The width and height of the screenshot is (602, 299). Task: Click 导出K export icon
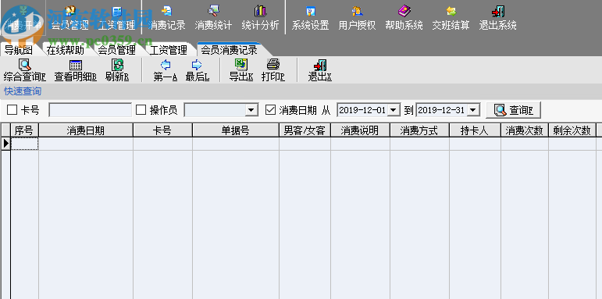click(241, 70)
